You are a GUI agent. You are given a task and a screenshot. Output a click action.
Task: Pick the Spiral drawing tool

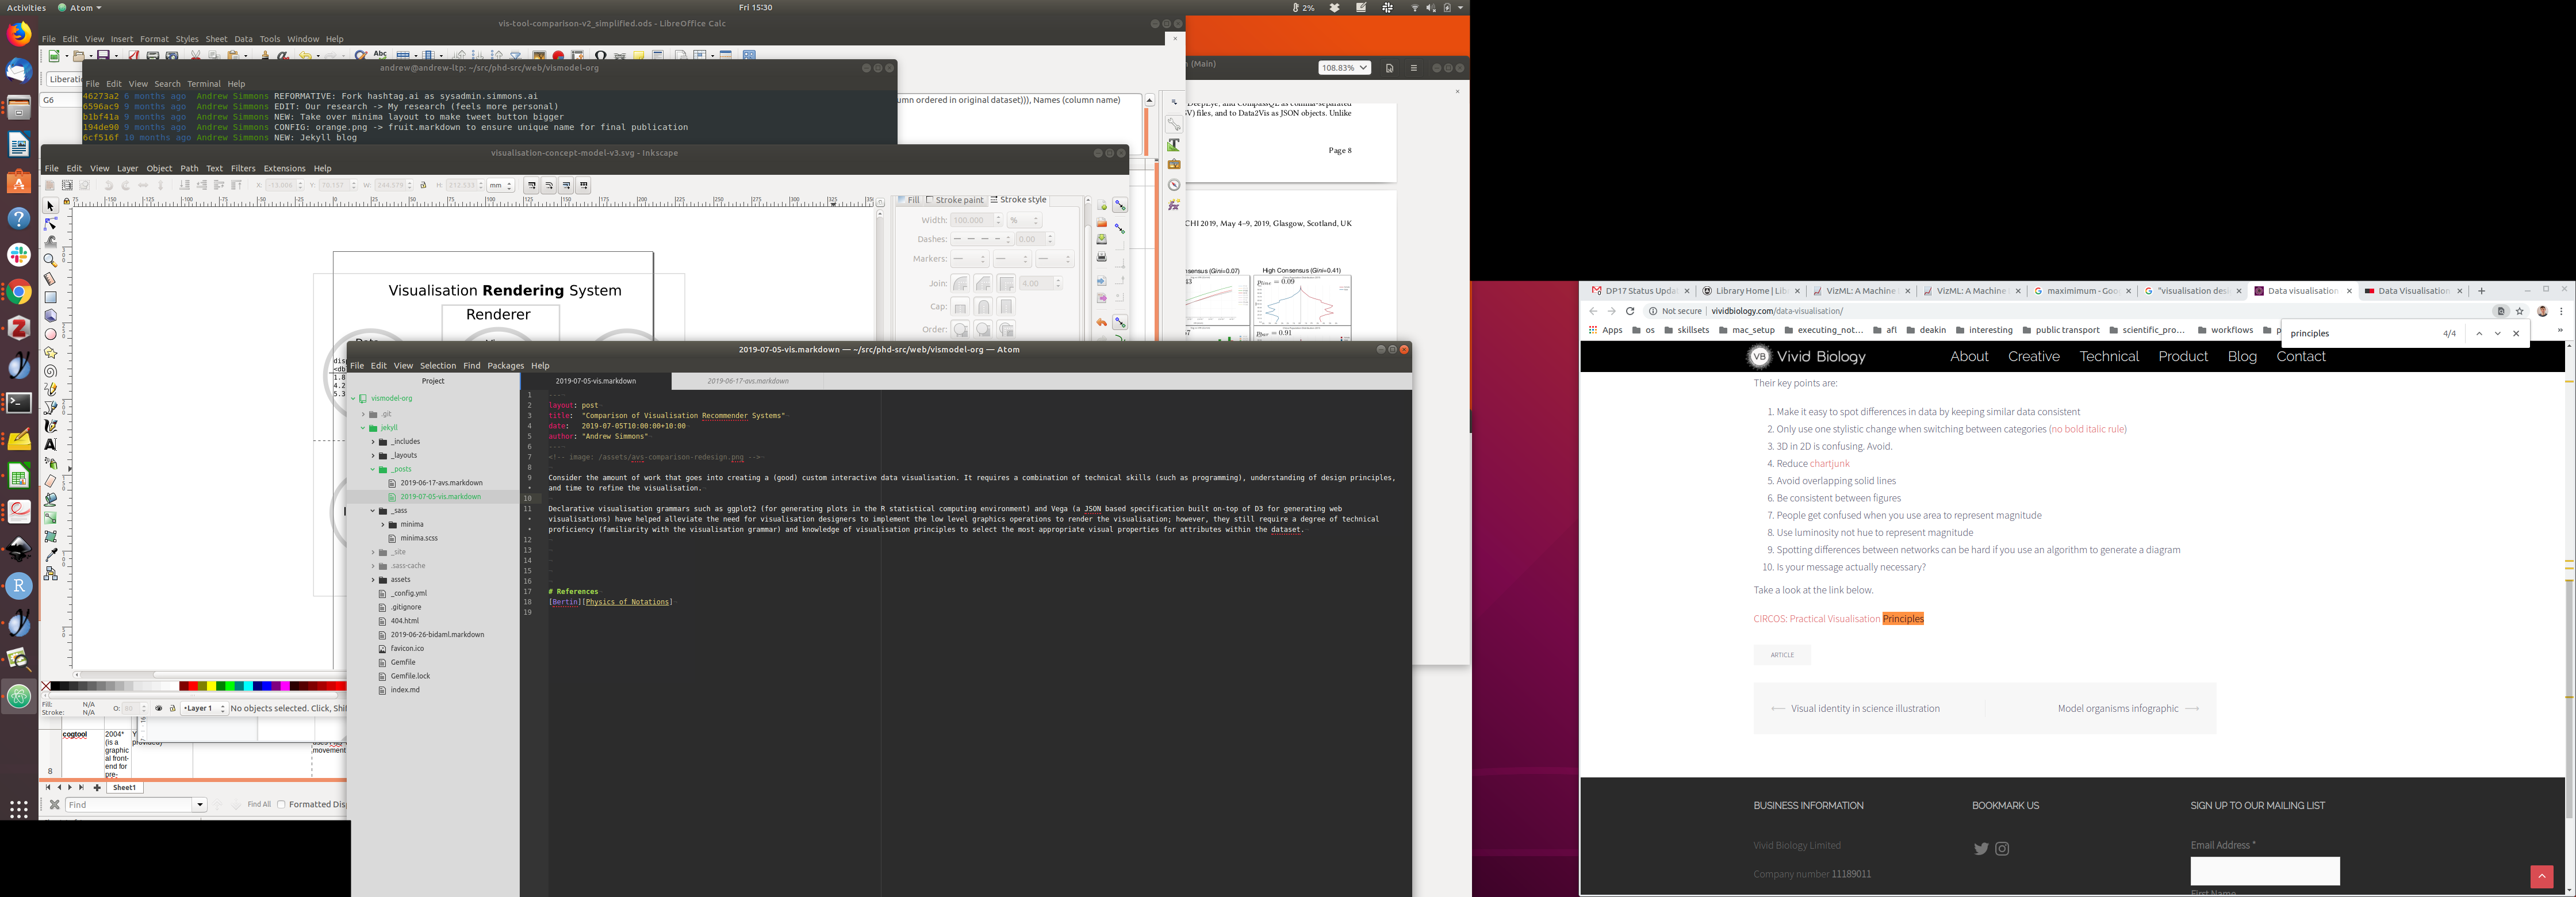point(50,370)
